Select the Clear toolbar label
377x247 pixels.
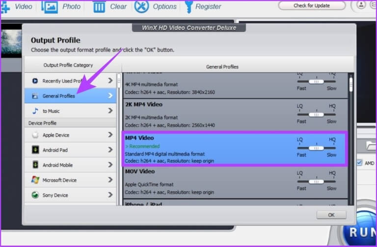(118, 6)
